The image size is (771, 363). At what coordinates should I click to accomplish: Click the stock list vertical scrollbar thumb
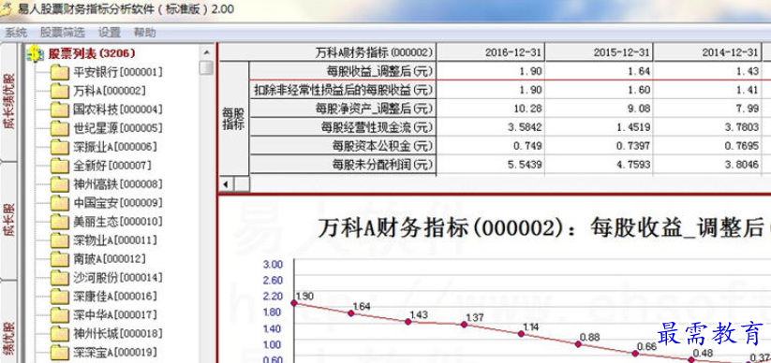(206, 67)
